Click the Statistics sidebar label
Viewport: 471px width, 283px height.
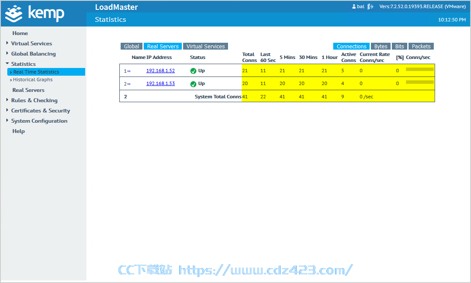point(24,64)
